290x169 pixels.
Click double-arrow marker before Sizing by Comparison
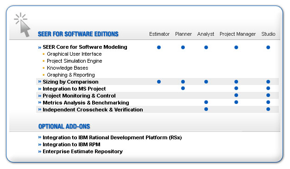[39, 82]
